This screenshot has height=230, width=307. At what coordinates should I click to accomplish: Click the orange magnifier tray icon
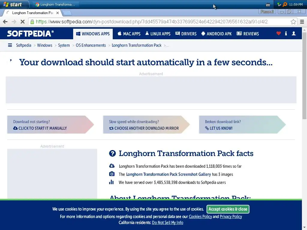tap(285, 4)
